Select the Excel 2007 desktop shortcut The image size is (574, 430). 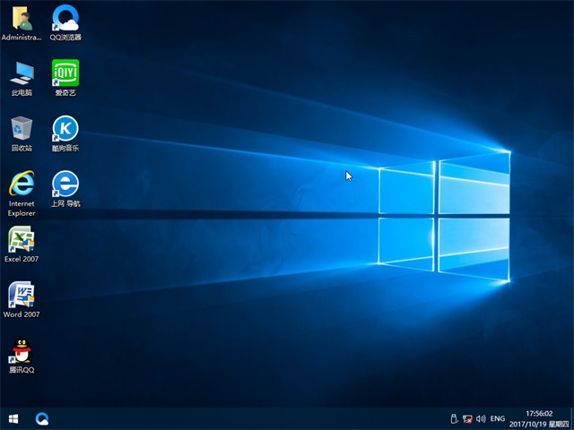22,240
